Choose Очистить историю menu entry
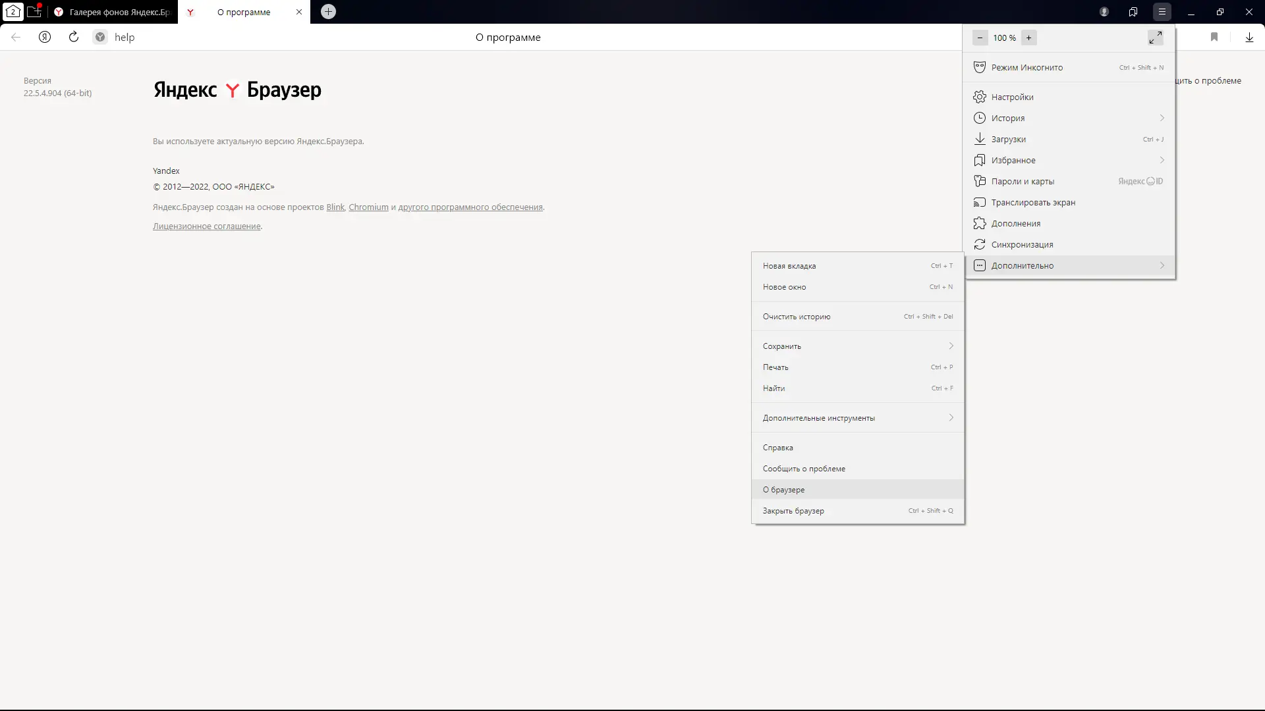Image resolution: width=1265 pixels, height=711 pixels. point(797,316)
